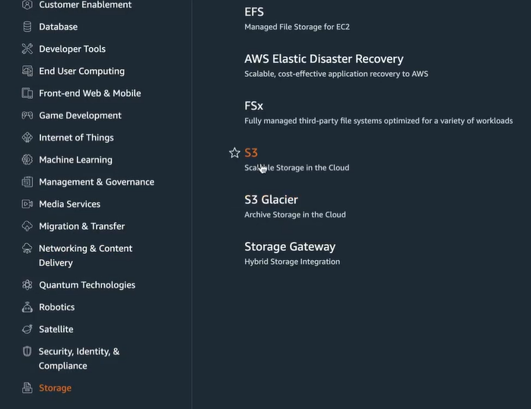Select the Management & Governance category
This screenshot has width=531, height=409.
97,182
